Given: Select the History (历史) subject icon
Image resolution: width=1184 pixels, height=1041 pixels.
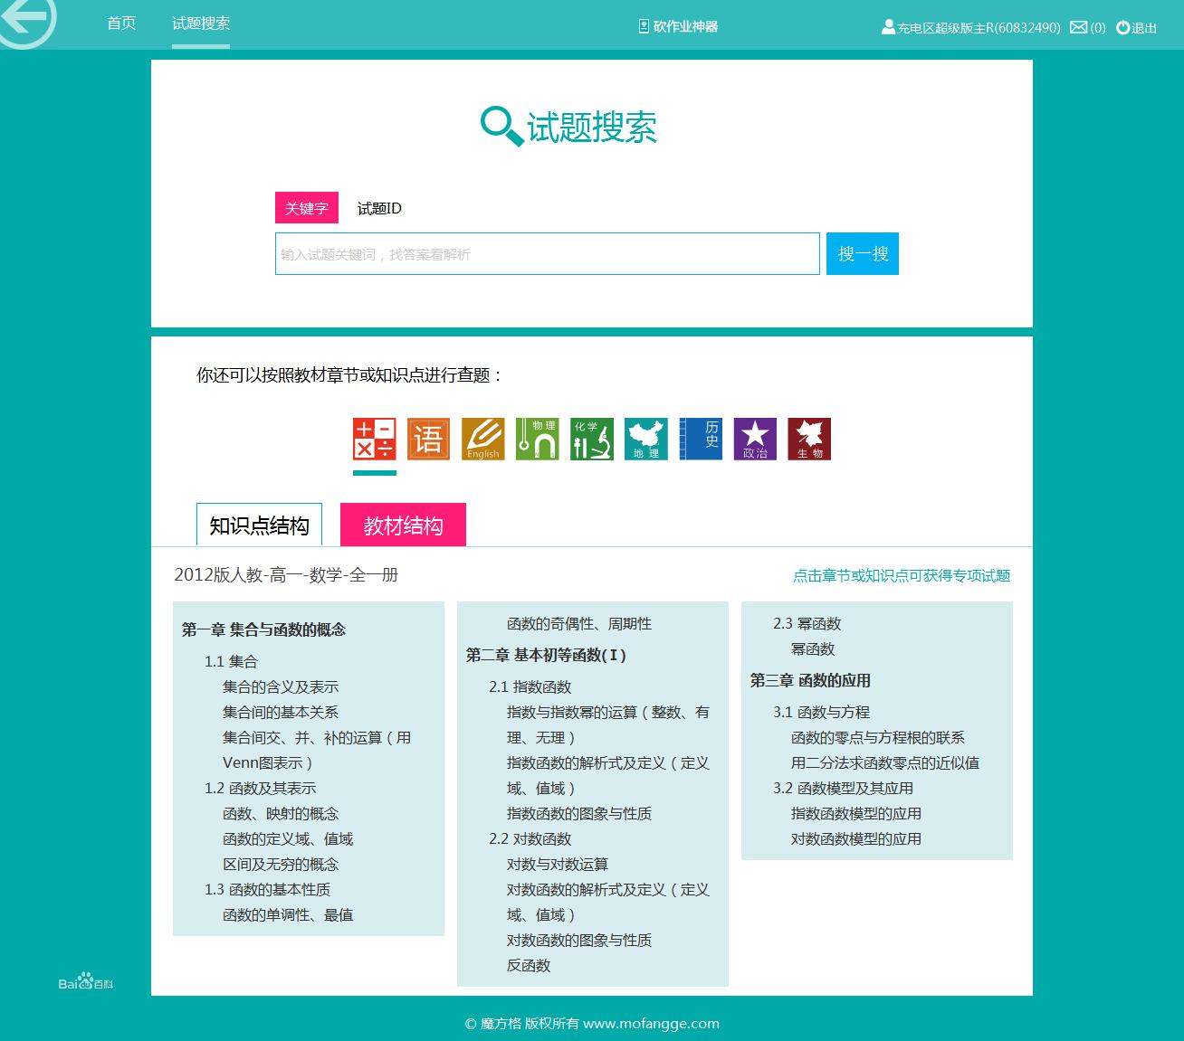Looking at the screenshot, I should pyautogui.click(x=701, y=439).
